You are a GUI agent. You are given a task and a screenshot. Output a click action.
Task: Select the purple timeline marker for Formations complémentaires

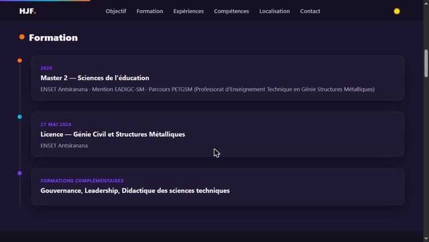coord(20,173)
